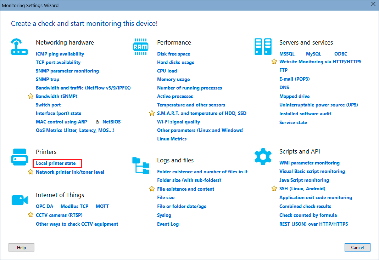The height and width of the screenshot is (260, 379).
Task: Choose WMI parameter monitoring
Action: [309, 163]
